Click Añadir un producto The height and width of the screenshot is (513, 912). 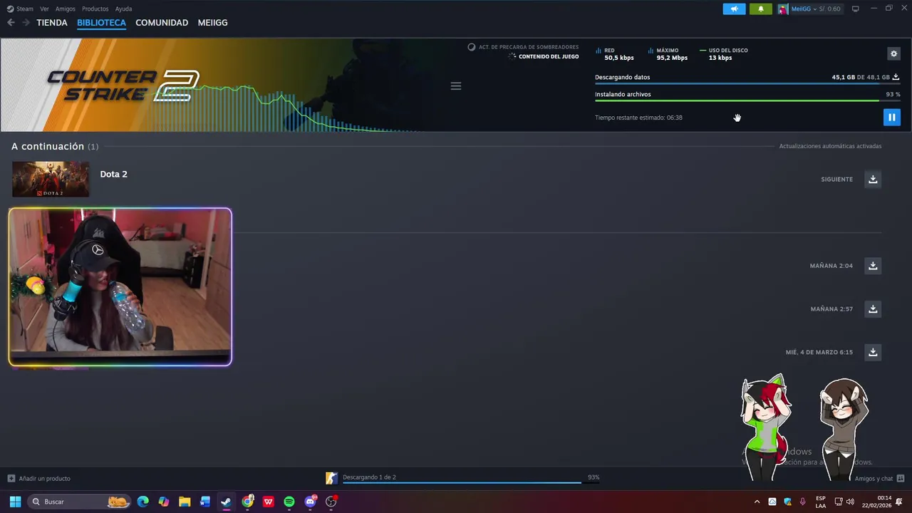tap(39, 478)
